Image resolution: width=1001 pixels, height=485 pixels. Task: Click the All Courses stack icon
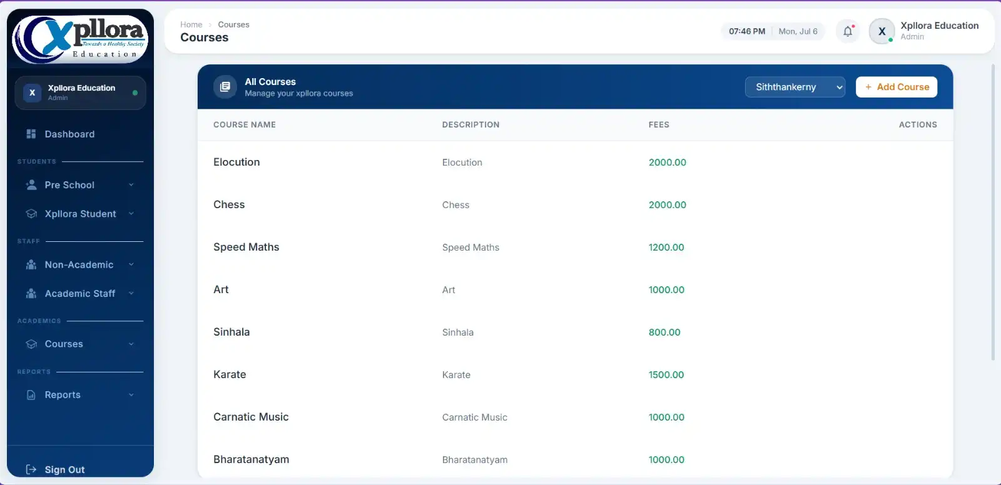pyautogui.click(x=225, y=87)
